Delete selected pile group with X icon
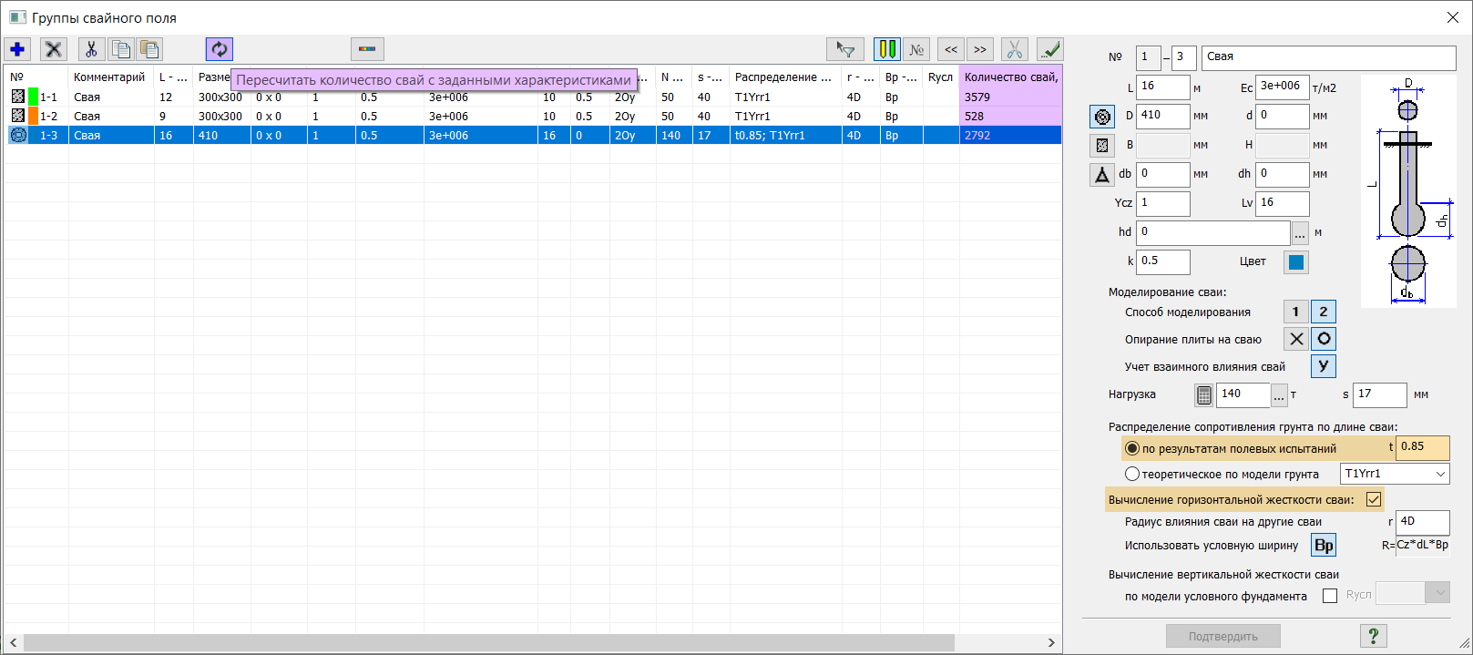The width and height of the screenshot is (1473, 655). tap(54, 49)
